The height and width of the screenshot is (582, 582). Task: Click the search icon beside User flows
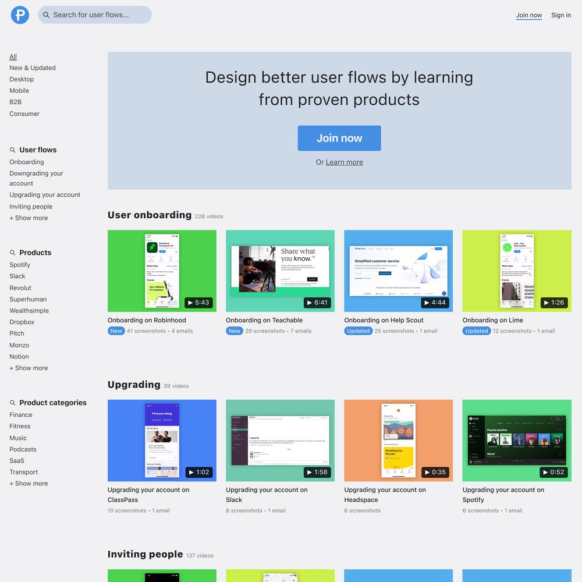pos(12,150)
